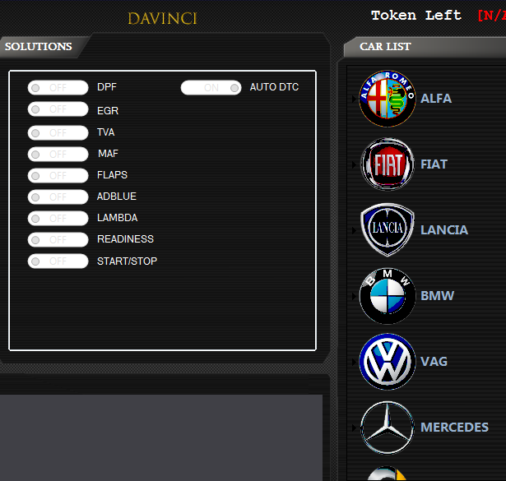Expand the ALFA tree arrow
The image size is (506, 481).
(354, 99)
